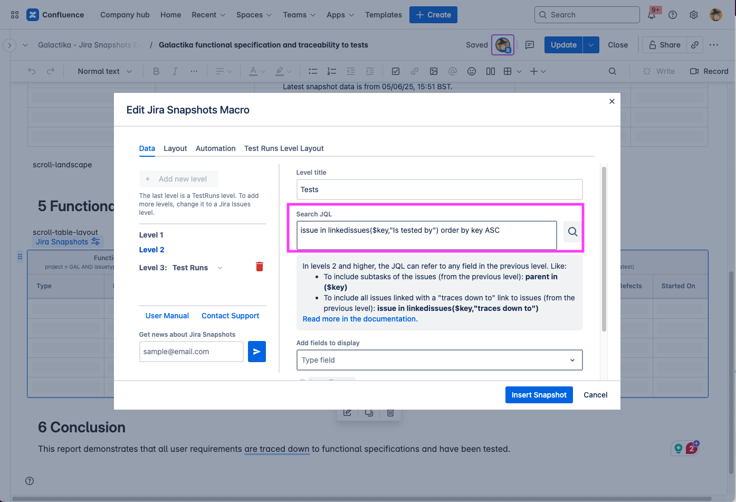The image size is (736, 502).
Task: Click the Insert Snapshot button
Action: click(x=539, y=395)
